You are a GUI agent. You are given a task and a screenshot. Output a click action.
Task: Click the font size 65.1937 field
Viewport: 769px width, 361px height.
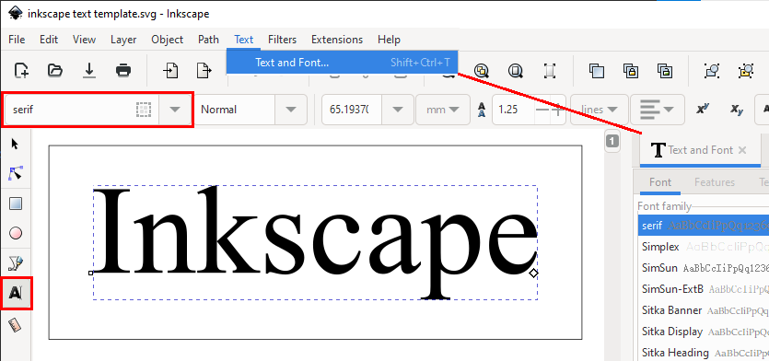pos(351,110)
